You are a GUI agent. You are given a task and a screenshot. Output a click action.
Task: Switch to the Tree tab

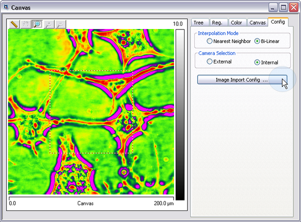pos(200,22)
